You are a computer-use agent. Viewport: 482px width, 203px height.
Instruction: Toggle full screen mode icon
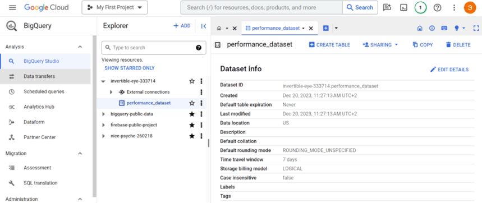tap(476, 28)
